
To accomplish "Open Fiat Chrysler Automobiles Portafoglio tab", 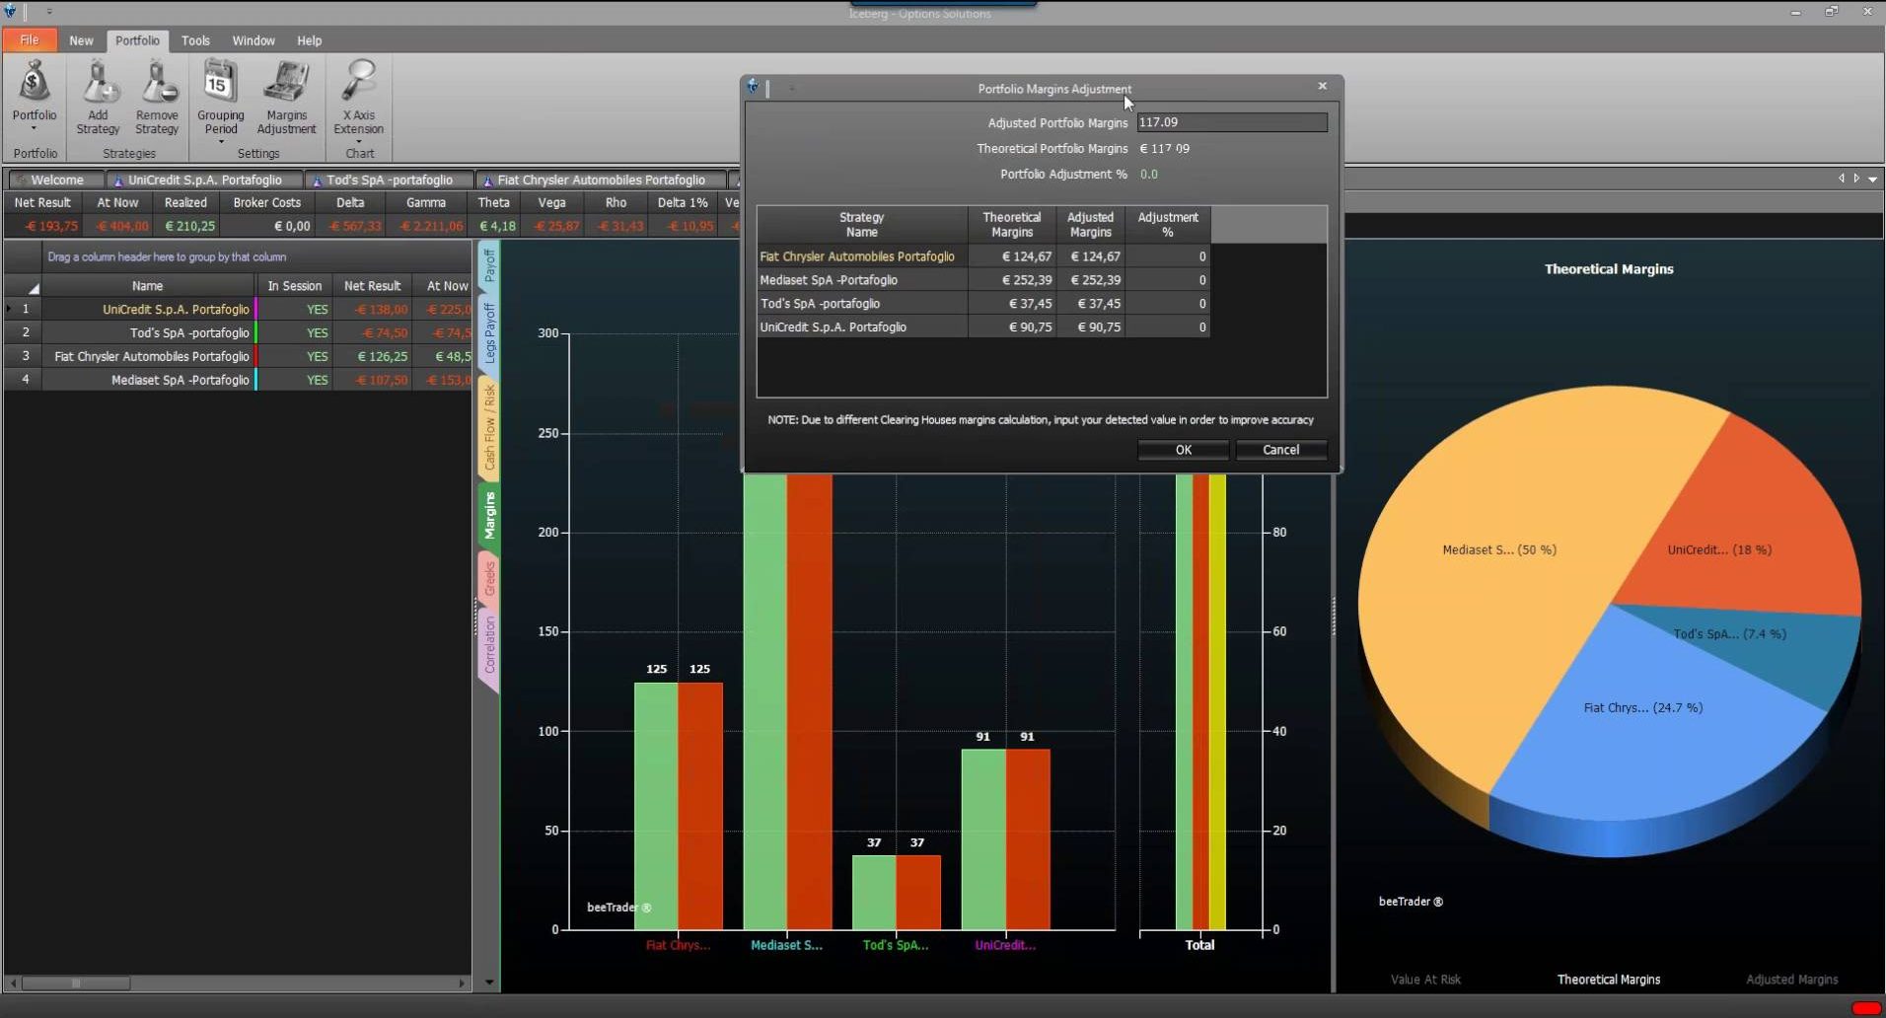I will (601, 180).
